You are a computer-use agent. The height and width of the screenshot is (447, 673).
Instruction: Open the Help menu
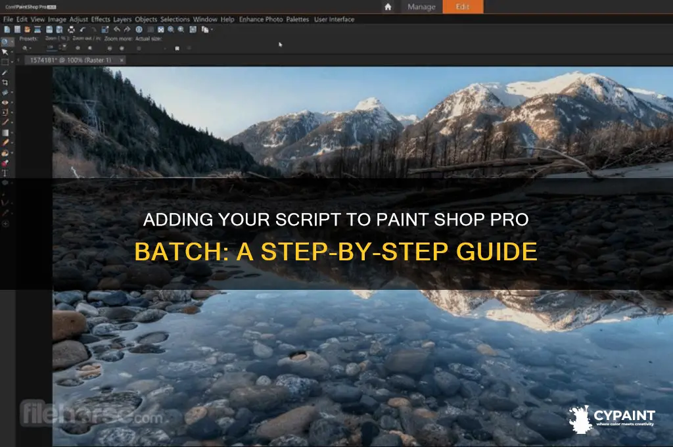[x=227, y=19]
